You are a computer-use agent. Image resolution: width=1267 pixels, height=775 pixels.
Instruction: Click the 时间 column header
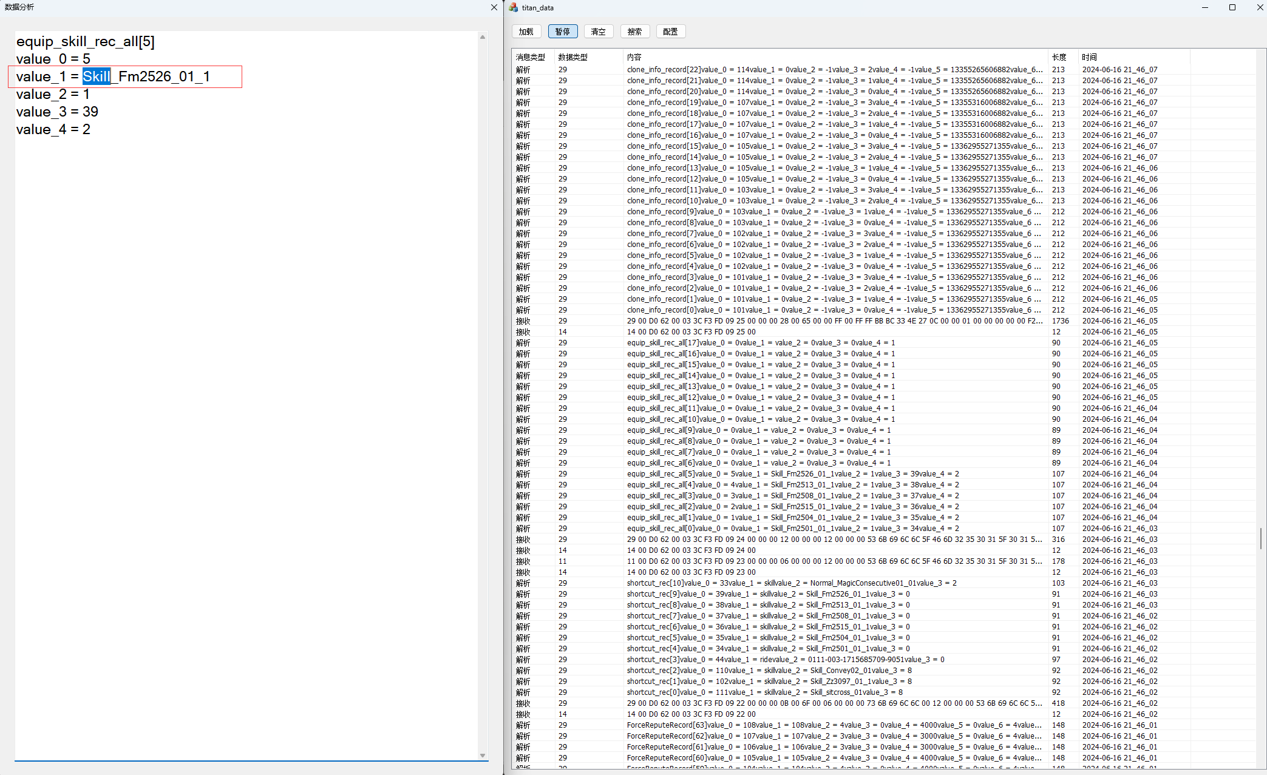[1089, 57]
